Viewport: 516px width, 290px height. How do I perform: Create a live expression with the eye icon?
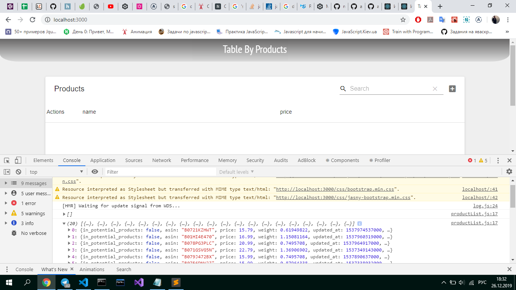coord(95,172)
